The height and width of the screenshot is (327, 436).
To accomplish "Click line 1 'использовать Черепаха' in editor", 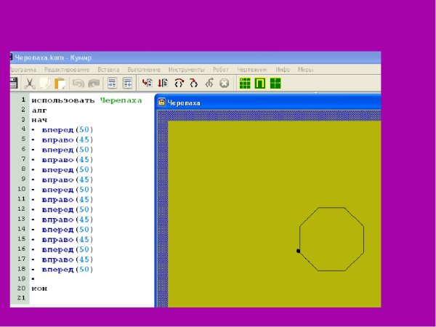I will click(86, 101).
